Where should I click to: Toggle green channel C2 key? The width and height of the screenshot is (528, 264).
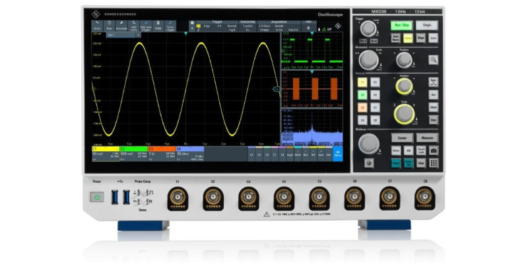coord(362,95)
